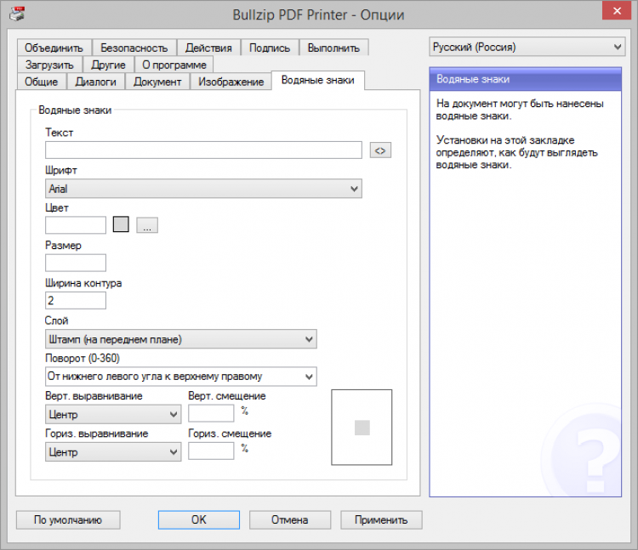This screenshot has height=550, width=638.
Task: Switch to the Выполнить tab
Action: click(334, 48)
